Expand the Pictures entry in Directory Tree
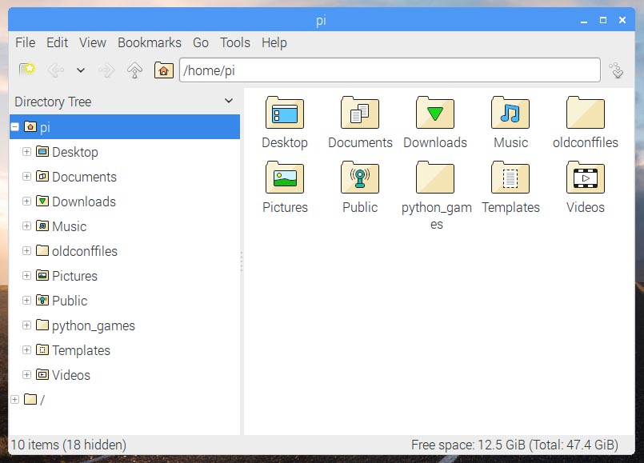Viewport: 644px width, 463px height. click(26, 276)
